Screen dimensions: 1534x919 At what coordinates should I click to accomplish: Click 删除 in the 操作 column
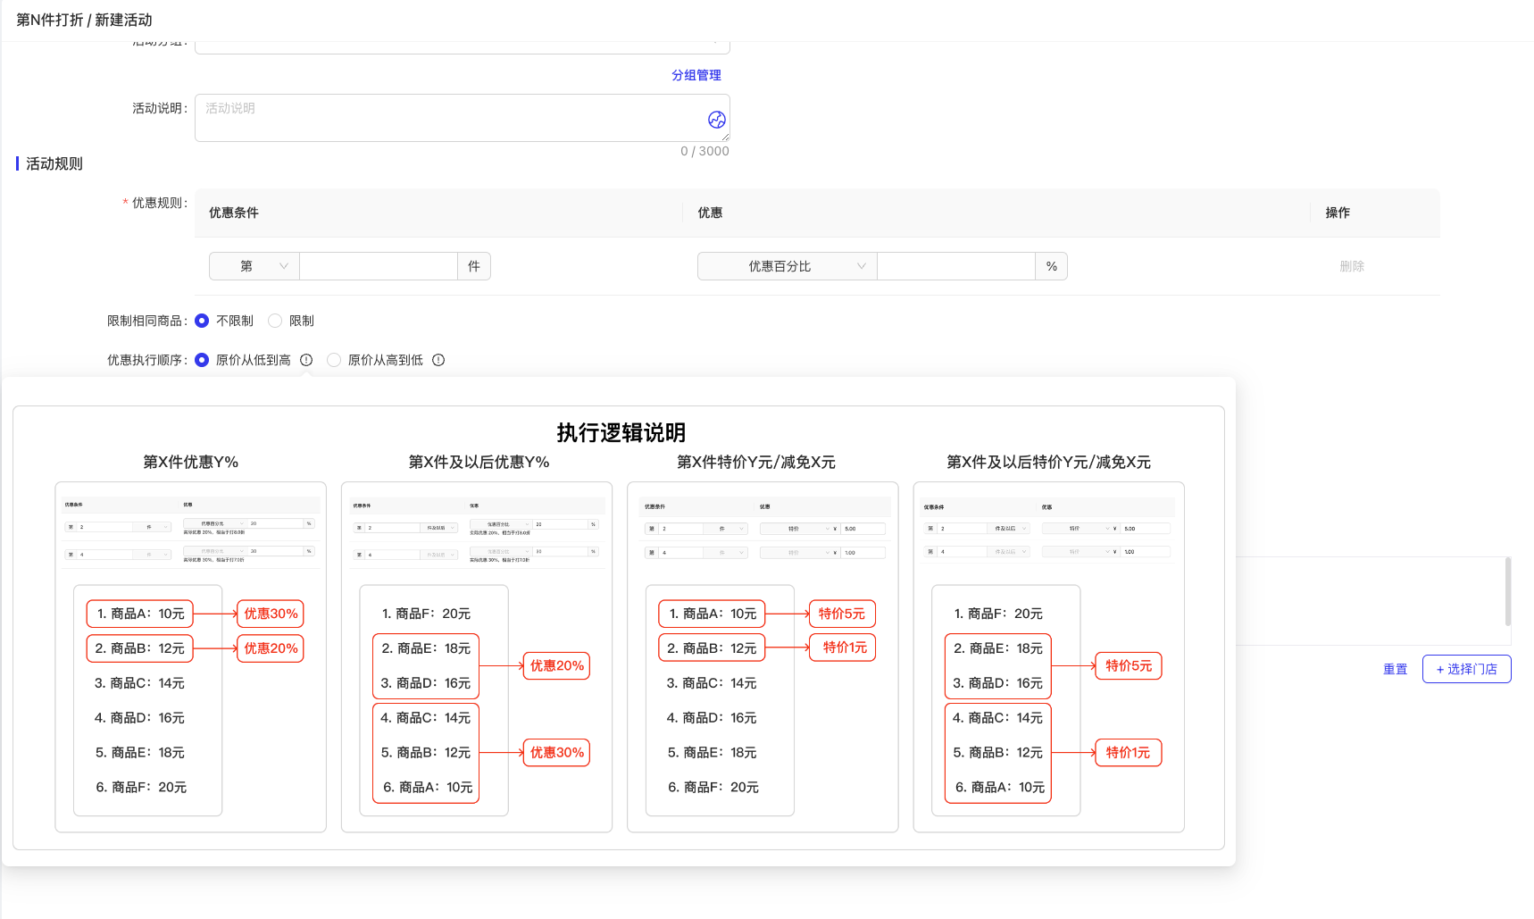coord(1351,266)
